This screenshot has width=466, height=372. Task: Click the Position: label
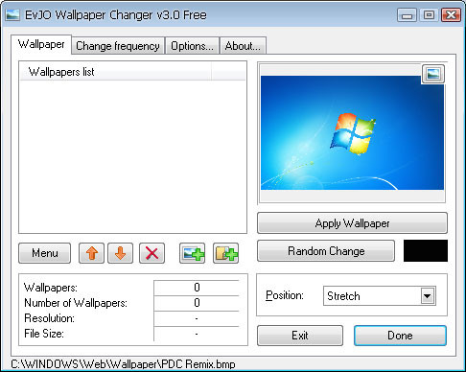tap(285, 295)
